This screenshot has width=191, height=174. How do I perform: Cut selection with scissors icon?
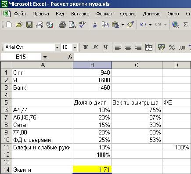click(x=95, y=25)
